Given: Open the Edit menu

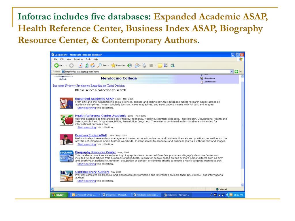Looking at the screenshot, I should 62,59.
